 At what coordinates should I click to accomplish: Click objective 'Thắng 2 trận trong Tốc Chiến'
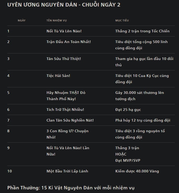click(x=142, y=31)
